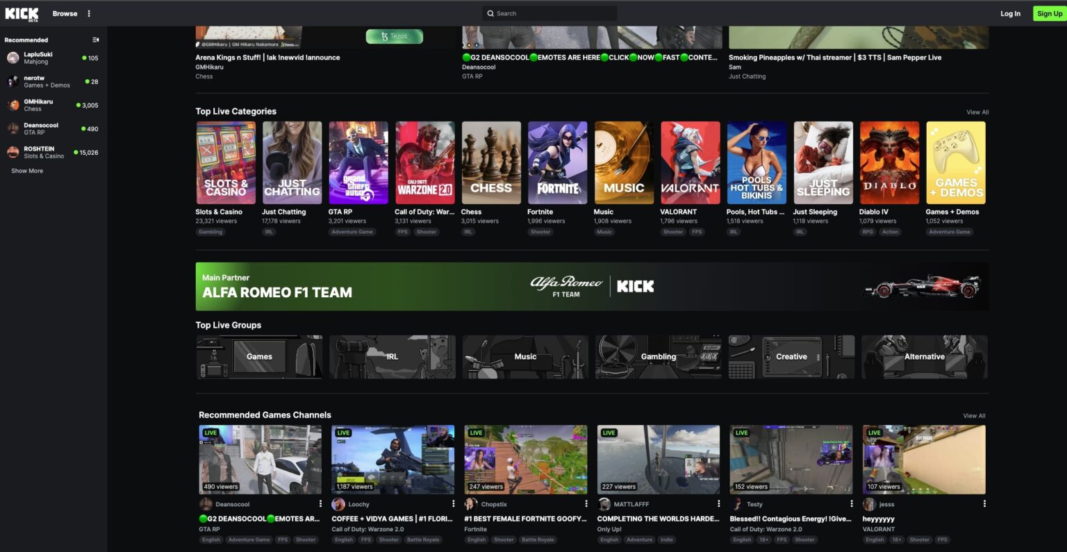Click the search magnifier icon

pyautogui.click(x=490, y=13)
